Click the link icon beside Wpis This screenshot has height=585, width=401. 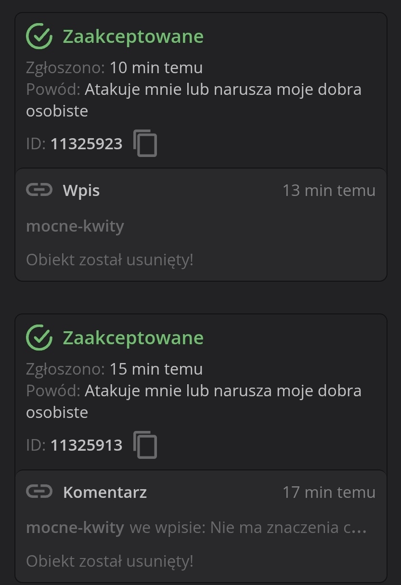tap(39, 190)
